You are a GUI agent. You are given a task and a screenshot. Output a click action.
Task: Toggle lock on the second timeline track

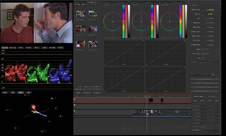tap(74, 105)
